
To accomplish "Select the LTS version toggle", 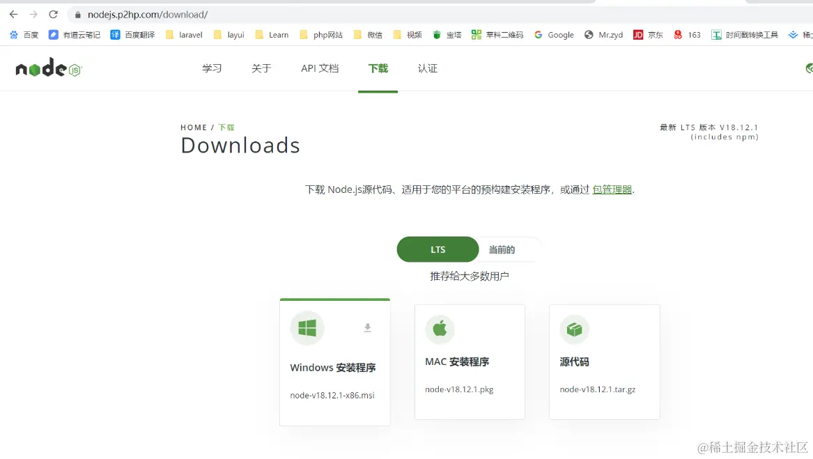I will pos(438,249).
